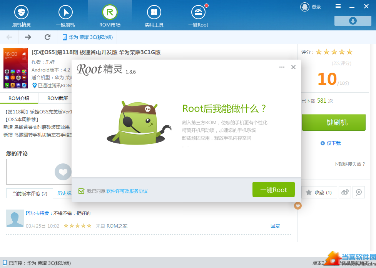The image size is (376, 268).
Task: Open the main hamburger menu
Action: pyautogui.click(x=338, y=6)
